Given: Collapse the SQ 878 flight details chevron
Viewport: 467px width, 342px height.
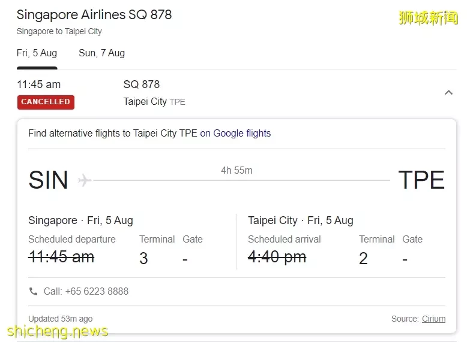Looking at the screenshot, I should (x=448, y=92).
